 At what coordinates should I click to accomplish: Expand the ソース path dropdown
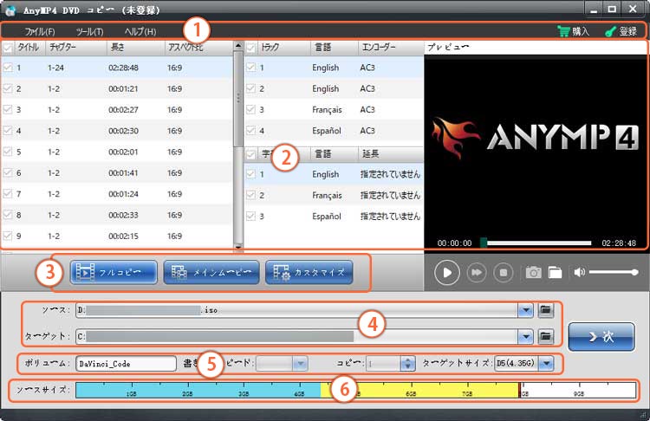(526, 310)
